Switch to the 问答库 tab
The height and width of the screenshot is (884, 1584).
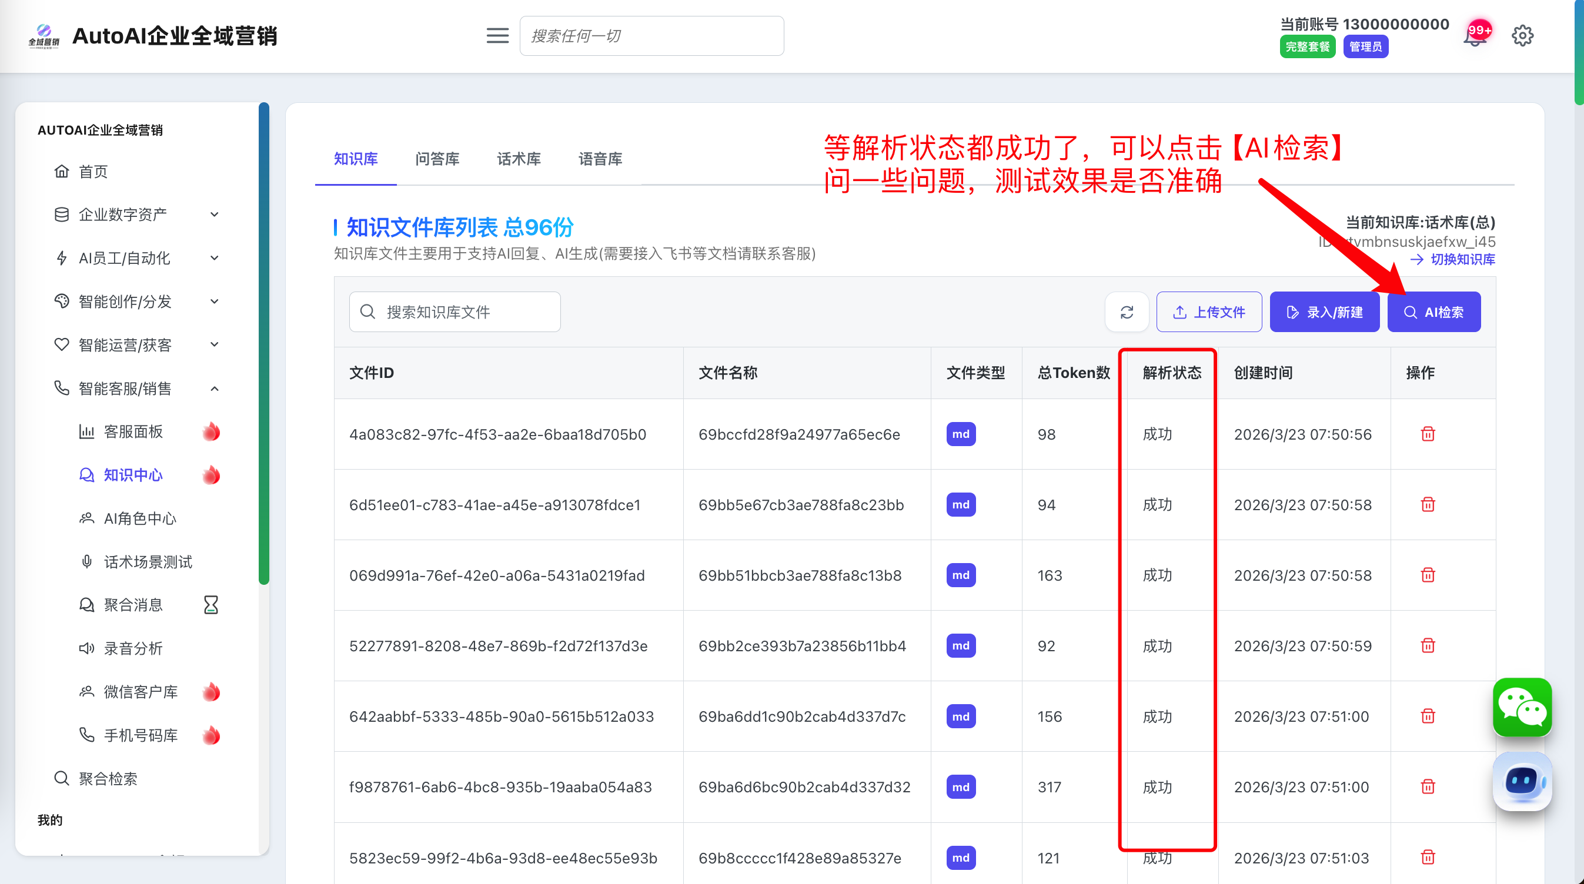pyautogui.click(x=437, y=159)
